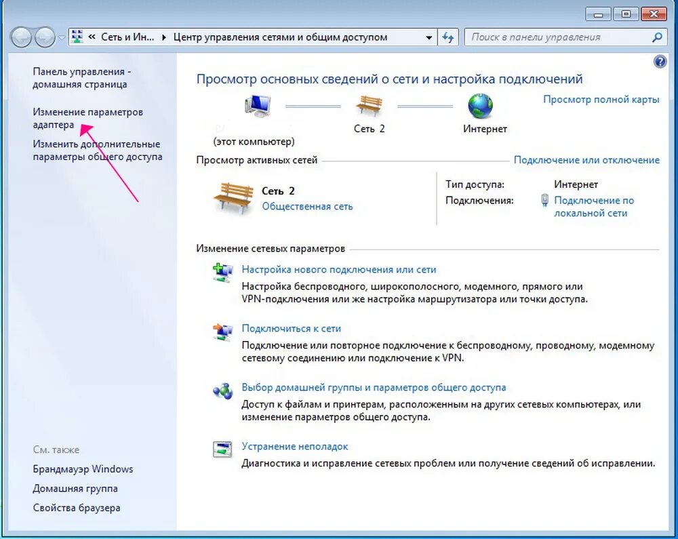Screen dimensions: 678x539
Task: Open 'Общественная сеть' network type link
Action: pyautogui.click(x=307, y=207)
